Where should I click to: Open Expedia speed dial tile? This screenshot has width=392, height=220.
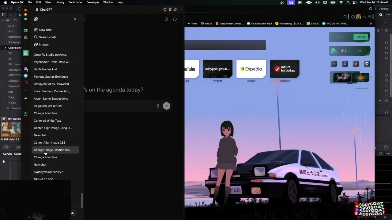[x=251, y=69]
